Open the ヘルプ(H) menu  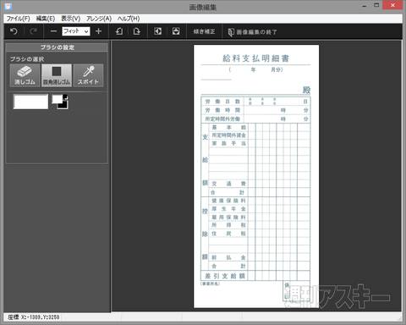[129, 19]
